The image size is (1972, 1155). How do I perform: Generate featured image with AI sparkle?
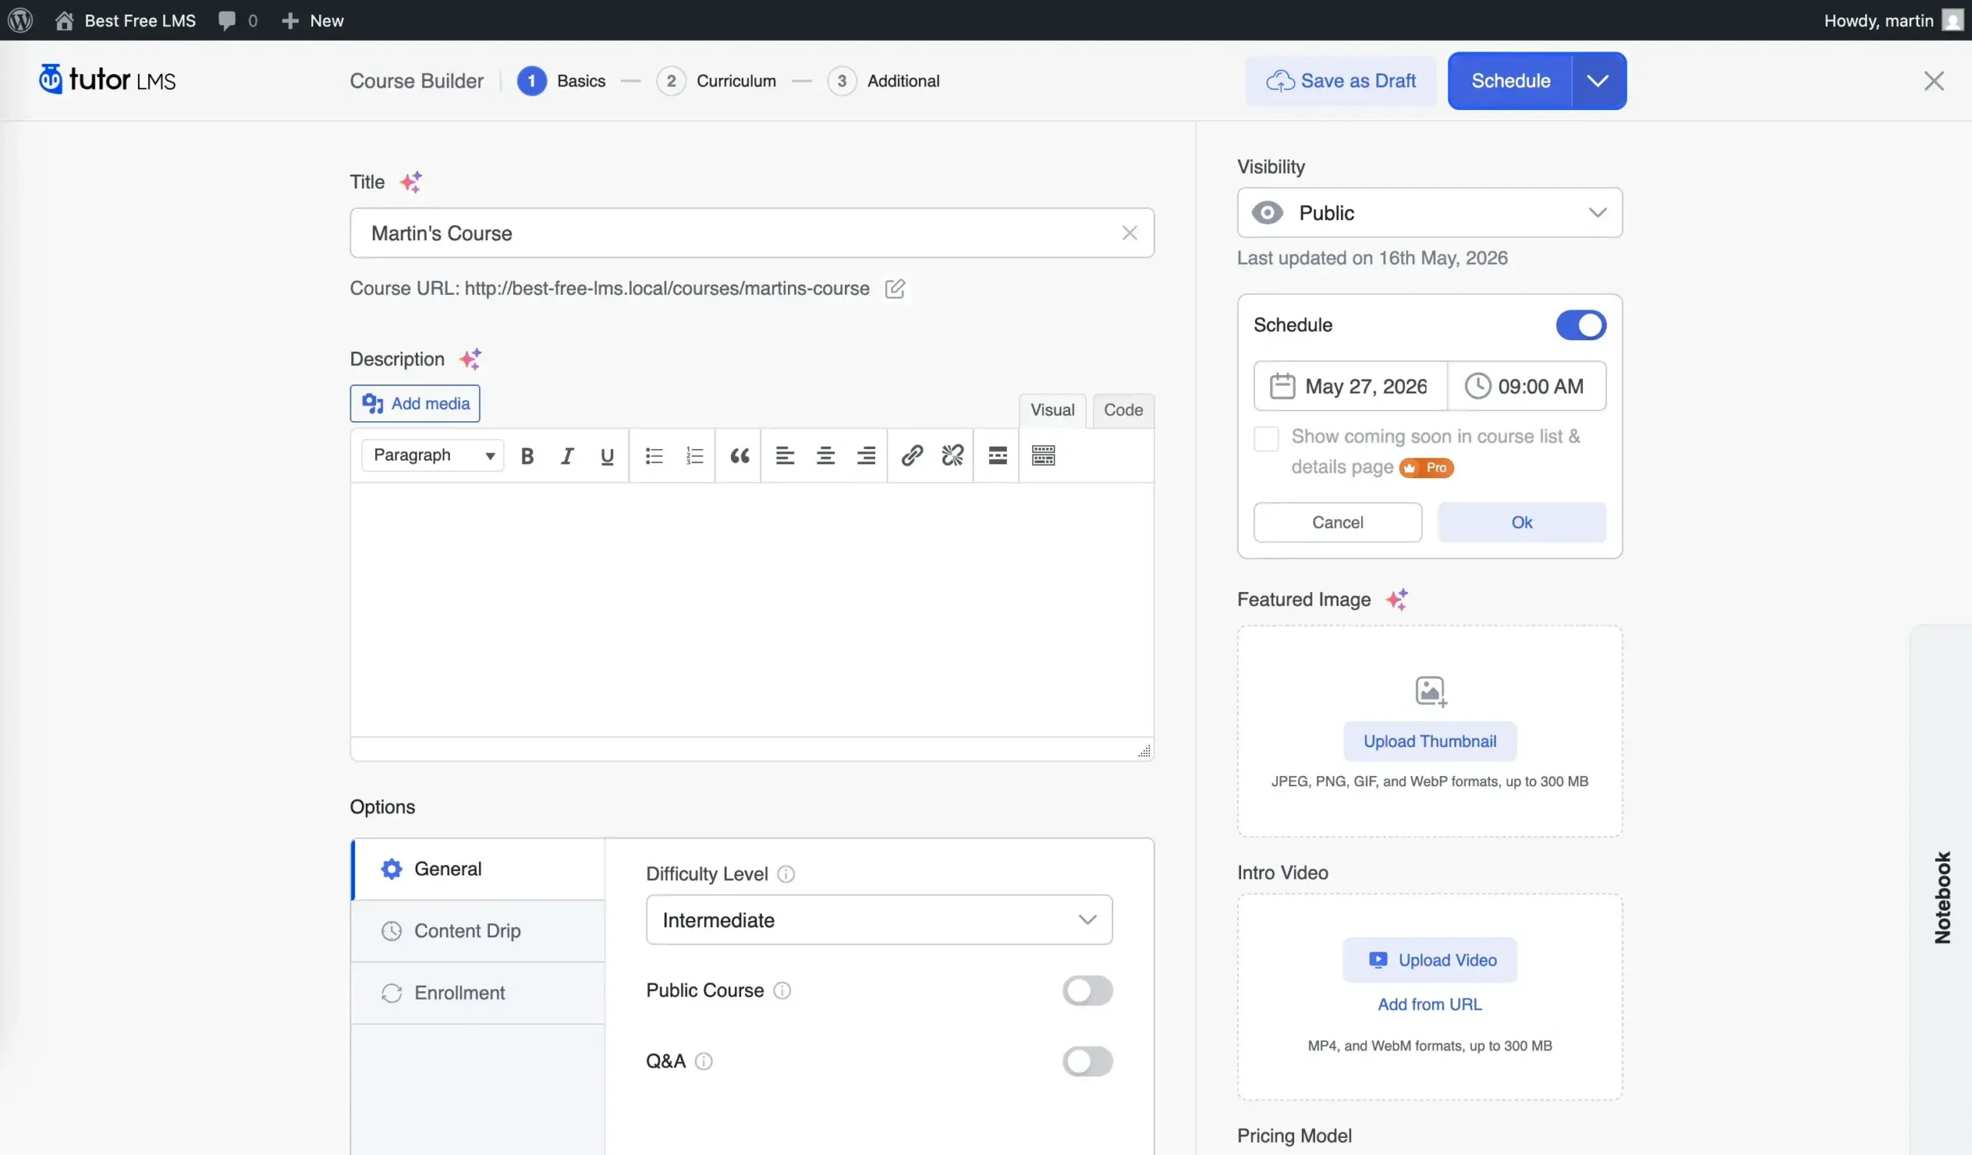(x=1397, y=599)
